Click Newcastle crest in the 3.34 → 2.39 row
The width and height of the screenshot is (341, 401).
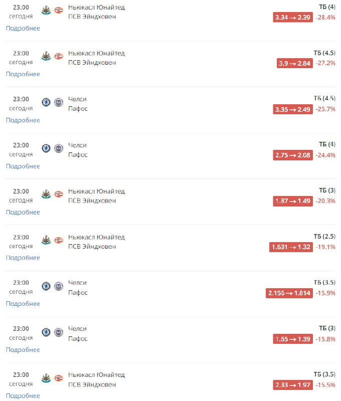46,11
